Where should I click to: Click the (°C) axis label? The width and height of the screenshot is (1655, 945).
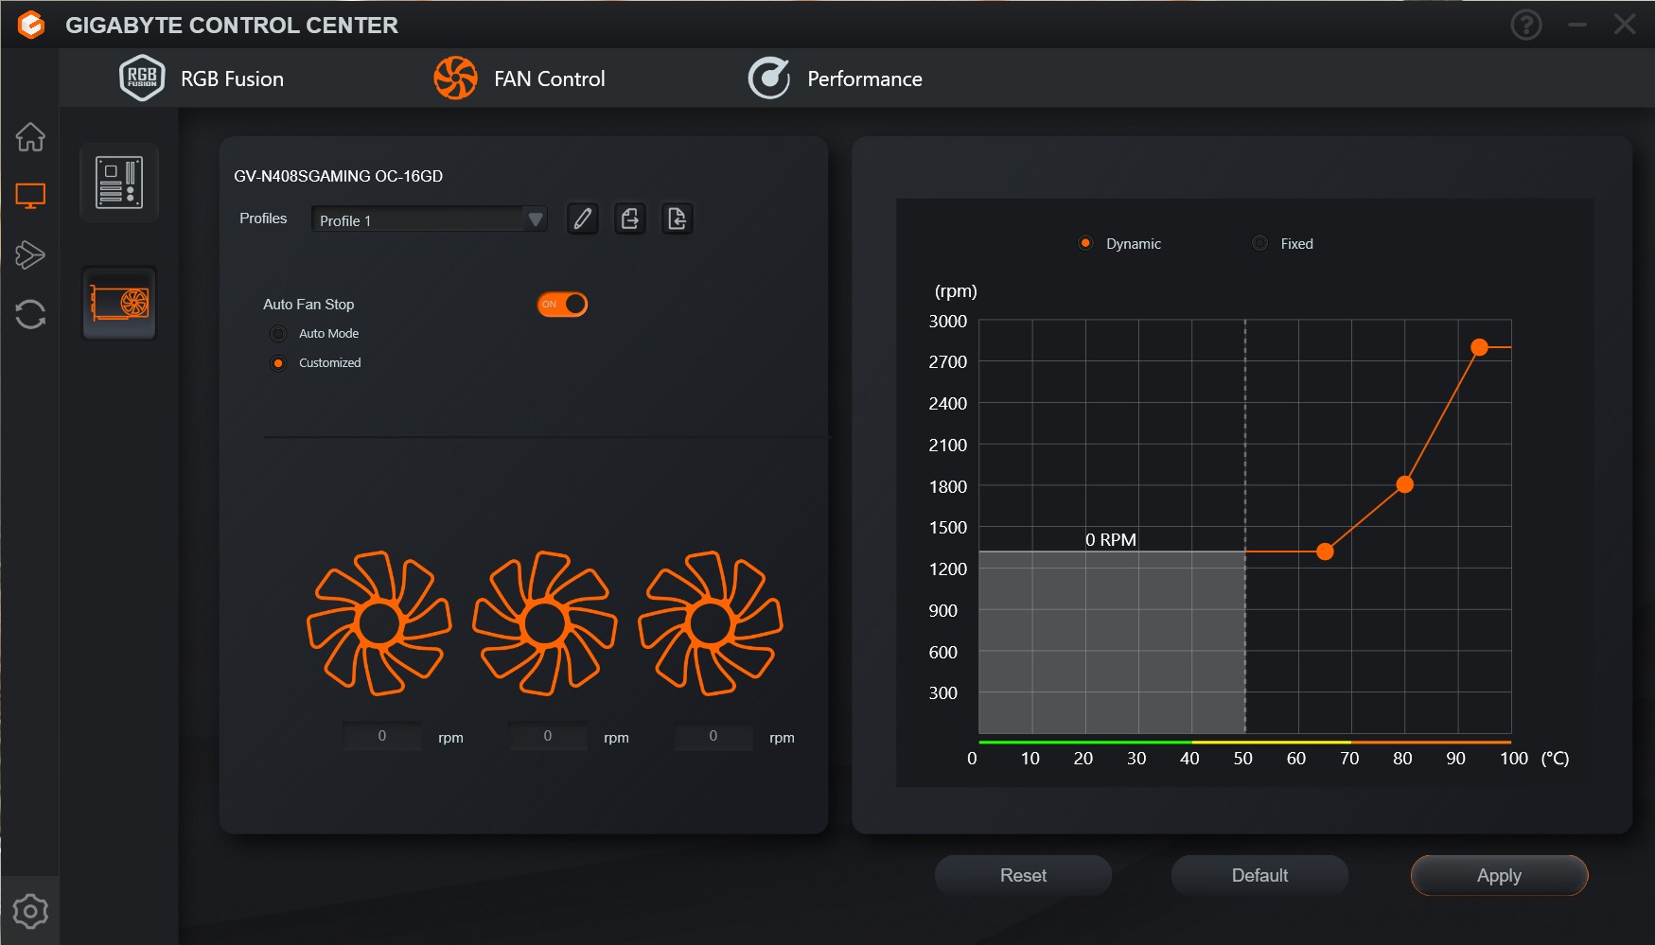tap(1555, 759)
